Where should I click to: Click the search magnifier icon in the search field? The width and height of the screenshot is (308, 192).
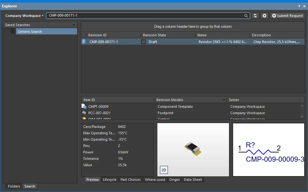(246, 16)
